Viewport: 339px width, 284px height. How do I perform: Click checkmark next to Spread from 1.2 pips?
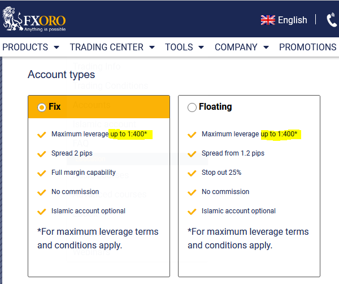[x=192, y=154]
